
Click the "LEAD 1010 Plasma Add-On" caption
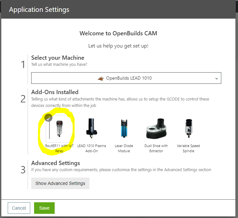click(x=92, y=148)
